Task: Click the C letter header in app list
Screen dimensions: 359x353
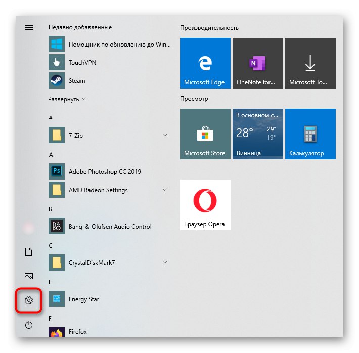Action: pos(51,246)
